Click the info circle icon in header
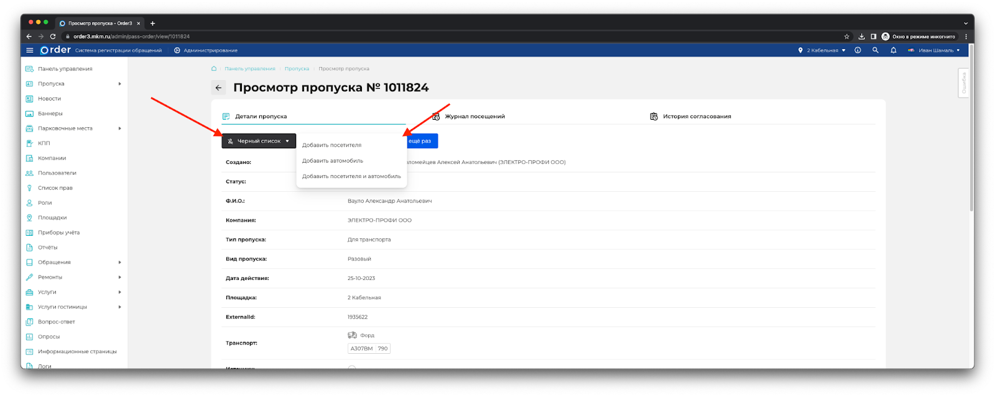995x396 pixels. [858, 50]
